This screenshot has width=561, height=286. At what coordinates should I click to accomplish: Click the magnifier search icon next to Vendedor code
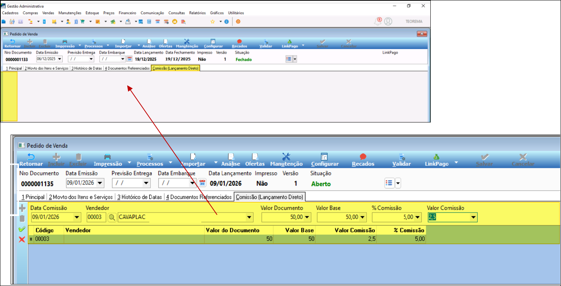[112, 218]
